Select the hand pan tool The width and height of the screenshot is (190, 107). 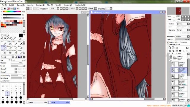tap(11, 38)
